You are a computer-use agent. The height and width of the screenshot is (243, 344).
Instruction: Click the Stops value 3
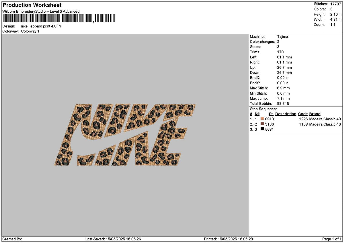278,47
